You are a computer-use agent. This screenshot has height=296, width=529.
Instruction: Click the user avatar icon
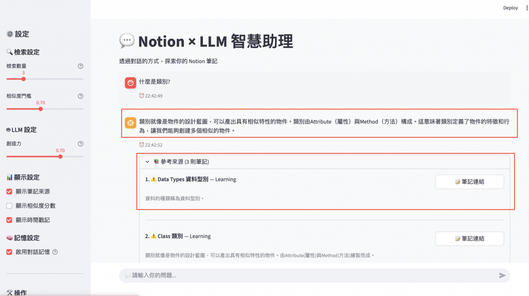131,83
